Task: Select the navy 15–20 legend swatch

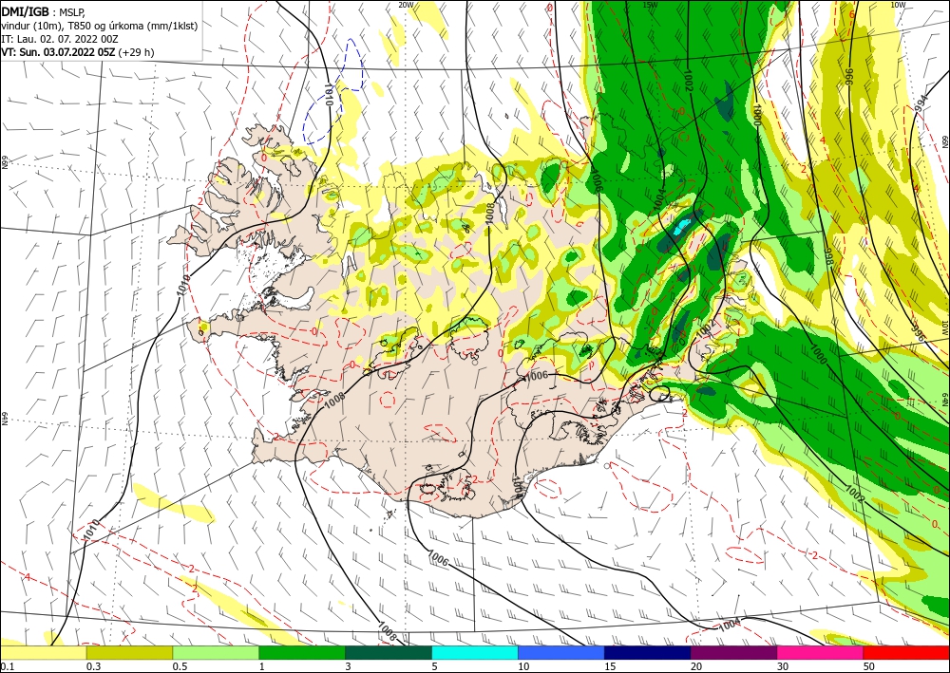Action: pos(648,652)
